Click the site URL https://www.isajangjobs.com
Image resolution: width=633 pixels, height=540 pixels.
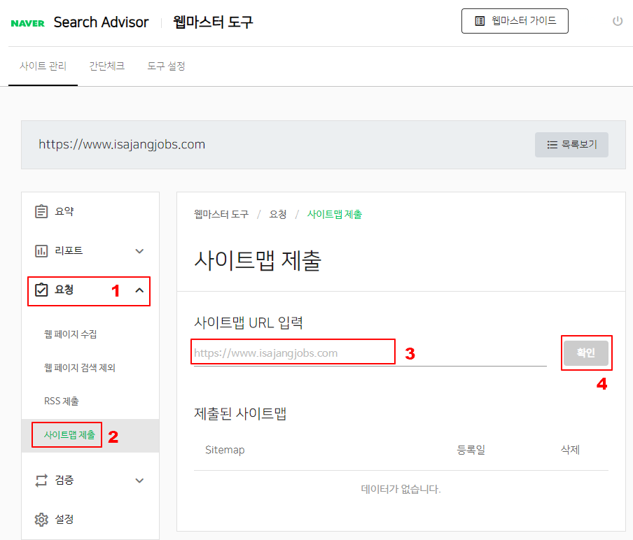pos(122,144)
